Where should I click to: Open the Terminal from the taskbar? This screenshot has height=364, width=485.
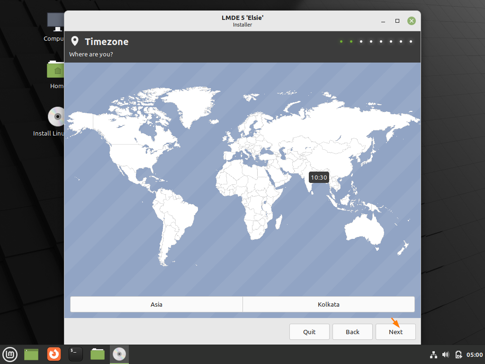click(75, 354)
